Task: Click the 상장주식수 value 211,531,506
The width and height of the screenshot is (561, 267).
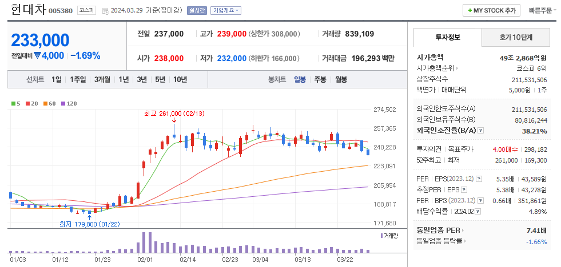Action: [x=529, y=80]
